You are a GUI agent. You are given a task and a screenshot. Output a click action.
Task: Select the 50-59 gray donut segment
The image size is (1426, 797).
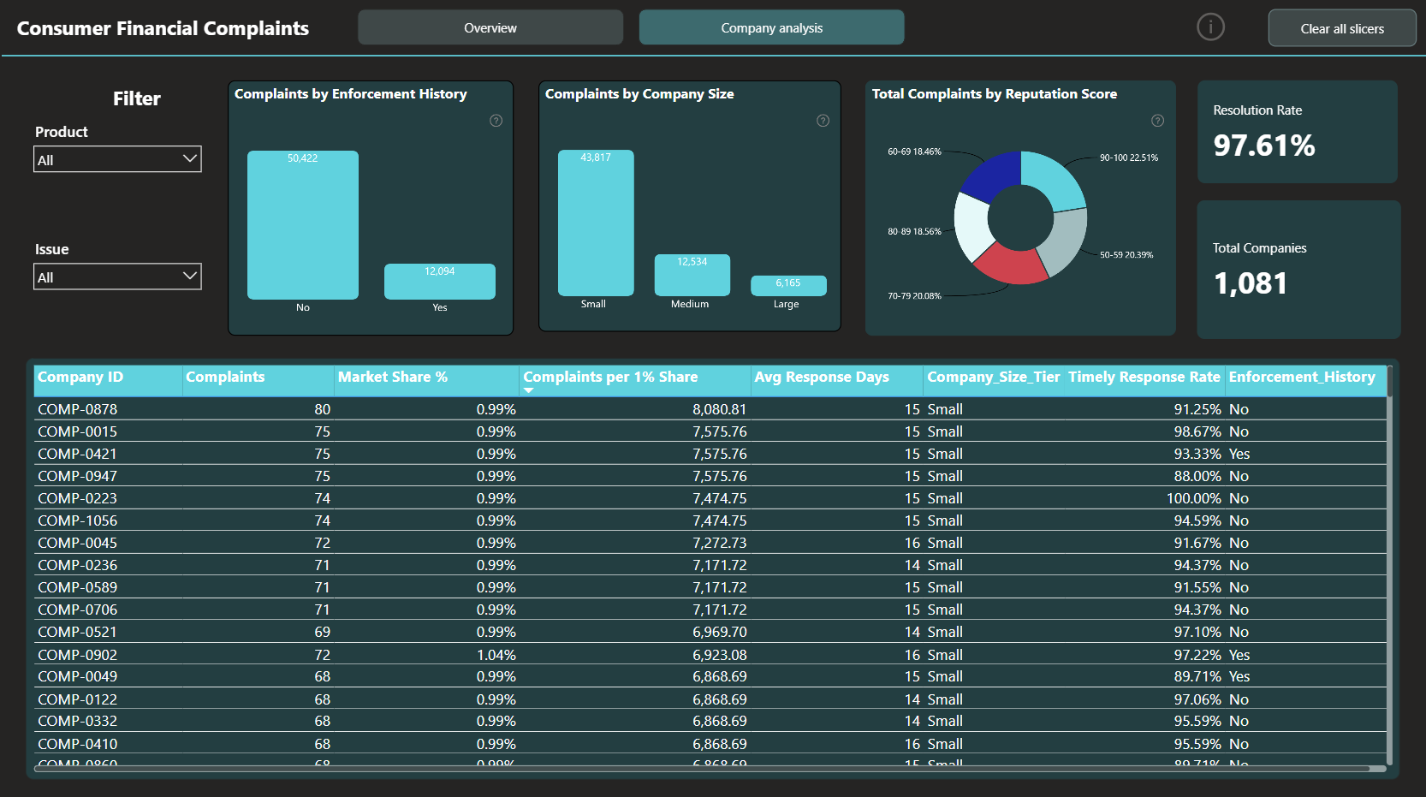tap(1065, 241)
